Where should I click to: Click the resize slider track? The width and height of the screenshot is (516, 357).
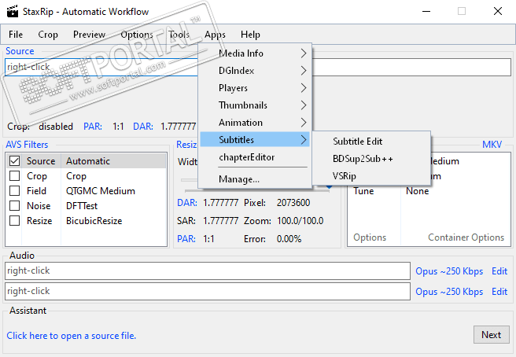[256, 191]
